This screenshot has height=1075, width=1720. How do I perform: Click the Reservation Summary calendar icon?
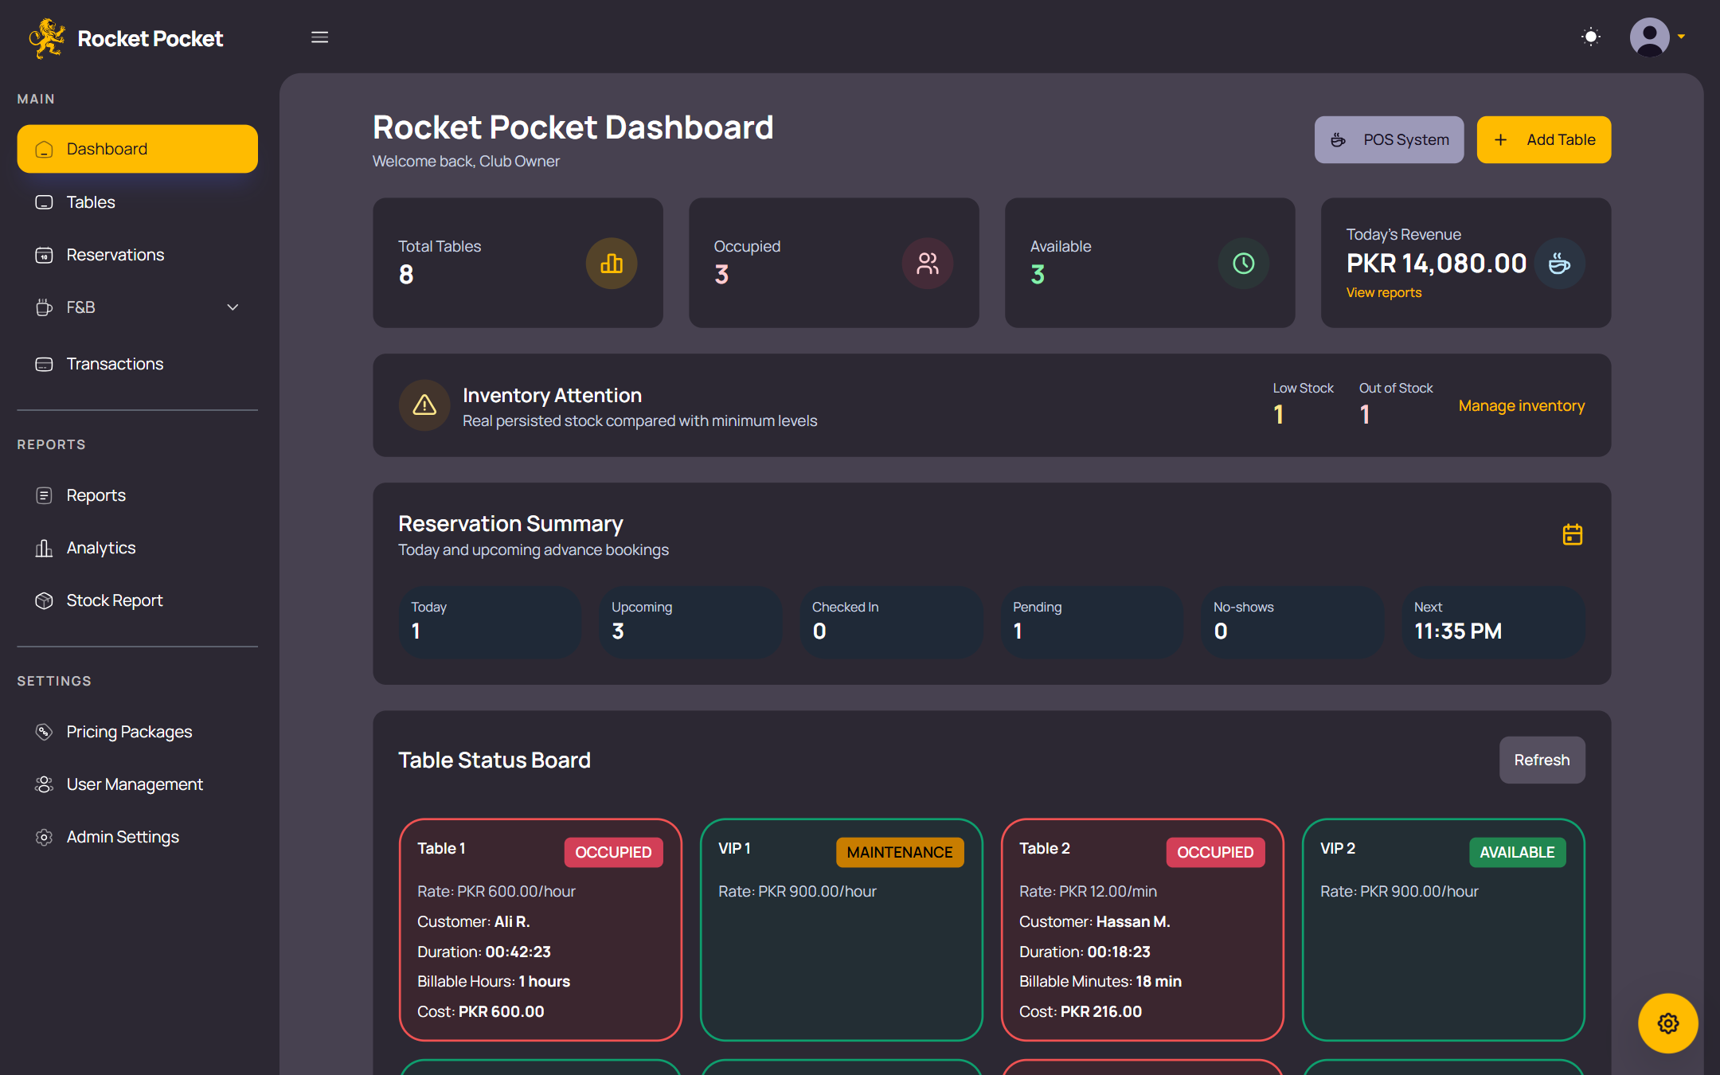(x=1572, y=534)
